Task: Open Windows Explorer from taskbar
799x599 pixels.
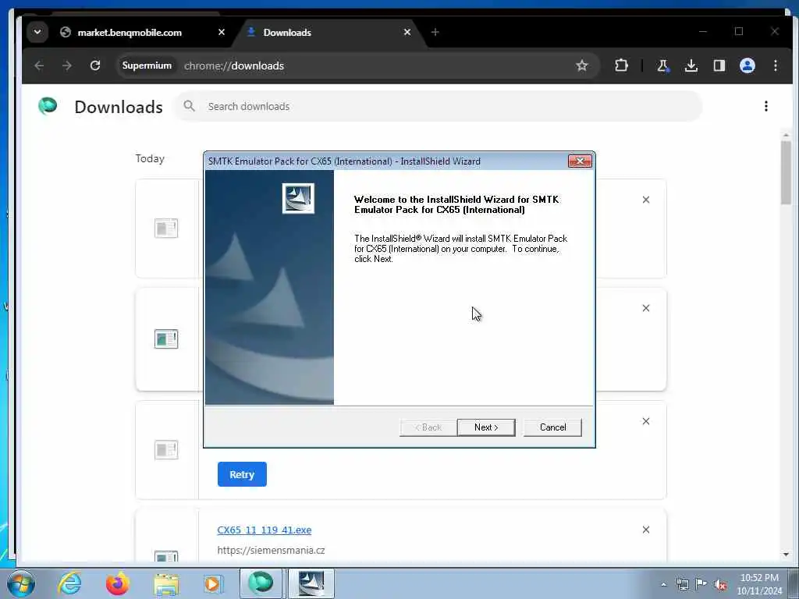Action: click(166, 583)
